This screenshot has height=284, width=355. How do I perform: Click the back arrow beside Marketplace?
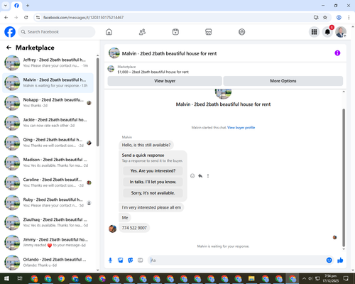point(9,48)
